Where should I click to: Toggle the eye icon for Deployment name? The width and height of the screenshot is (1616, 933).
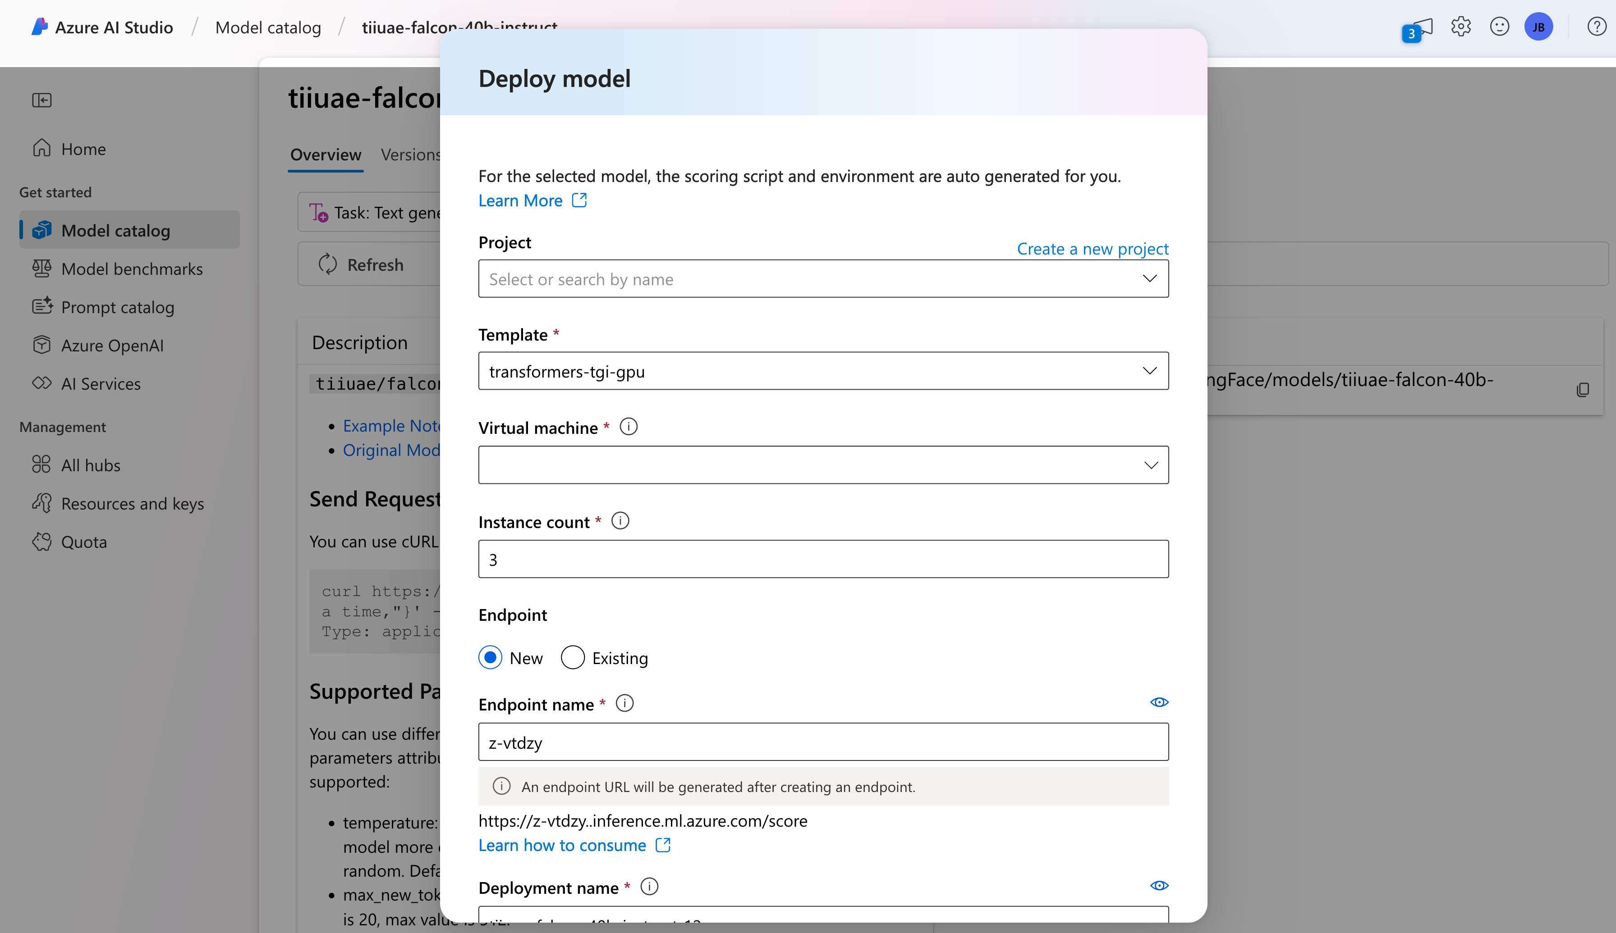click(1159, 886)
